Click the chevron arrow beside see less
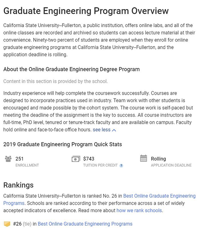Viewport: 217px width, 231px height. point(114,130)
